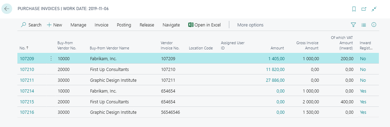Click Open in Excel
This screenshot has height=127, width=390.
[205, 25]
